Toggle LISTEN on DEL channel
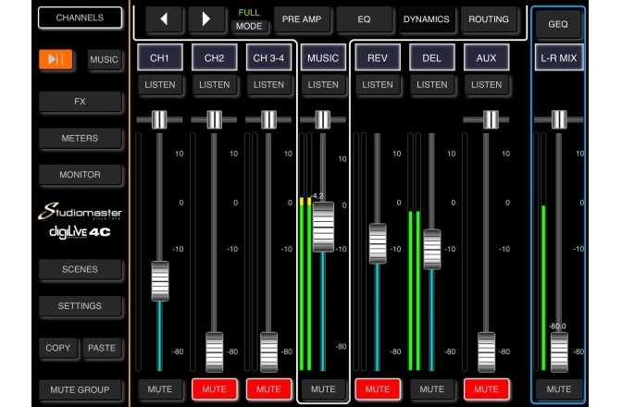 431,84
